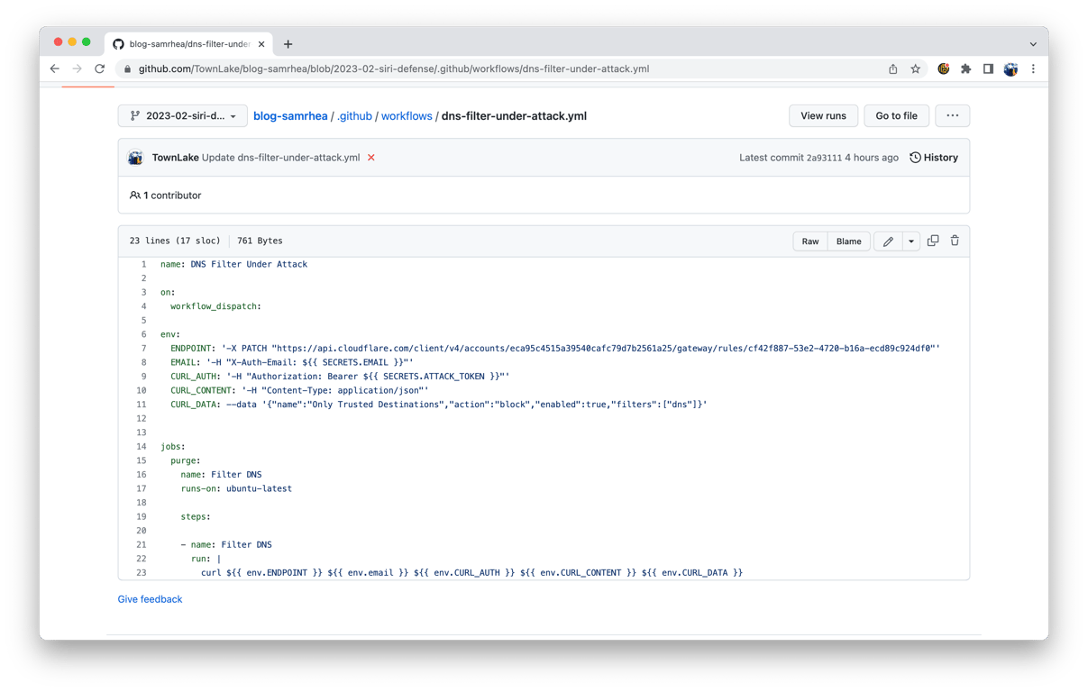Open the blog-samrhea repository link
1088x692 pixels.
click(290, 115)
